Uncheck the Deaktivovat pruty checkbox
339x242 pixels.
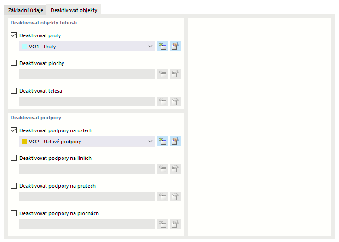click(13, 35)
